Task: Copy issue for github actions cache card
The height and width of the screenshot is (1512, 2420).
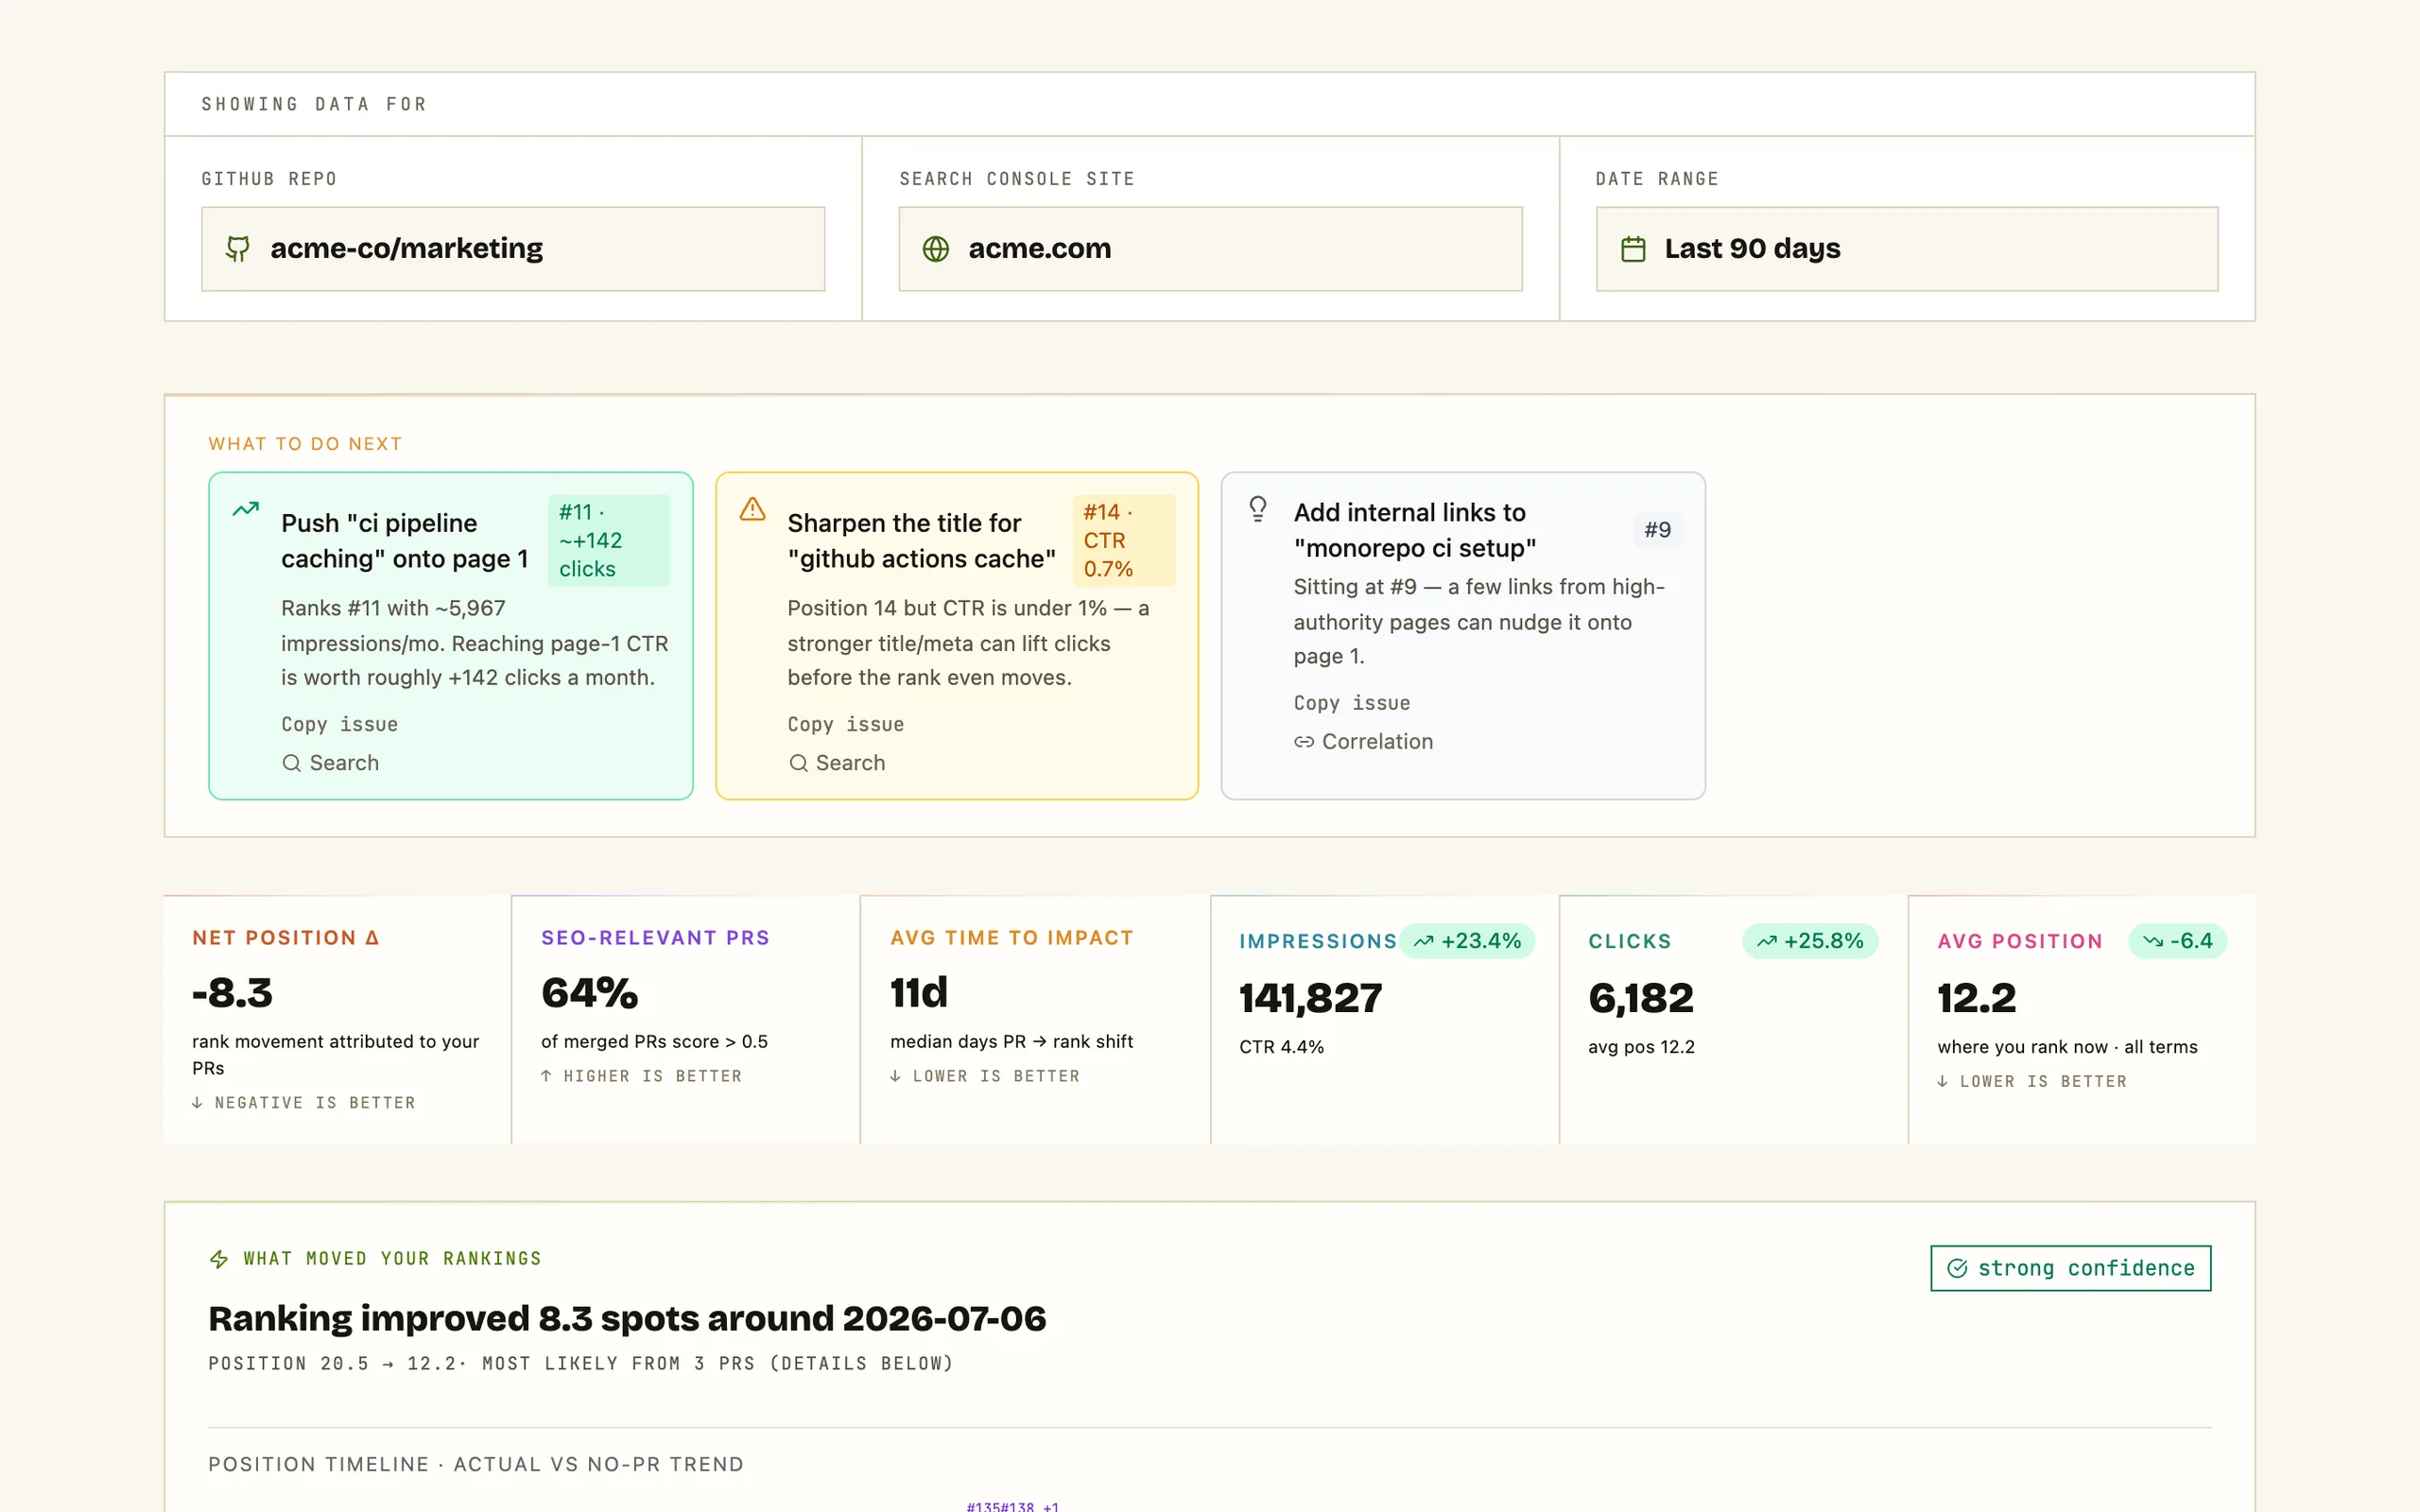Action: 845,724
